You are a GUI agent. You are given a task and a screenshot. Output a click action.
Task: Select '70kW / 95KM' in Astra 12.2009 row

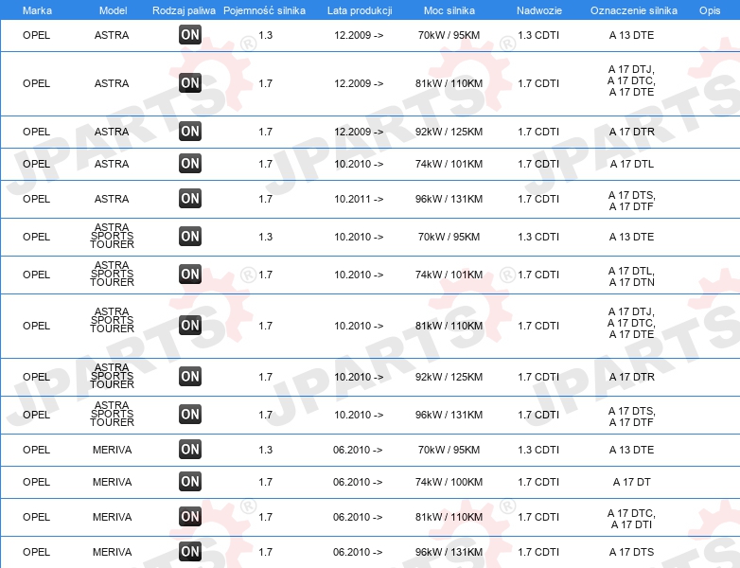point(449,35)
